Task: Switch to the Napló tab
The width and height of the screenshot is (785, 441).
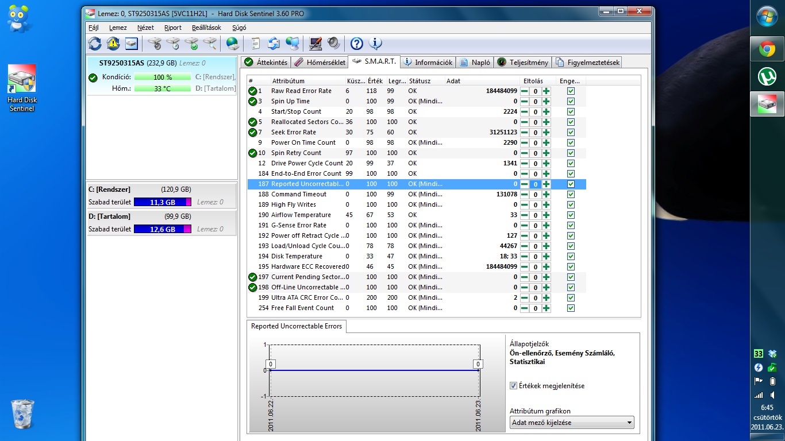Action: [x=475, y=62]
